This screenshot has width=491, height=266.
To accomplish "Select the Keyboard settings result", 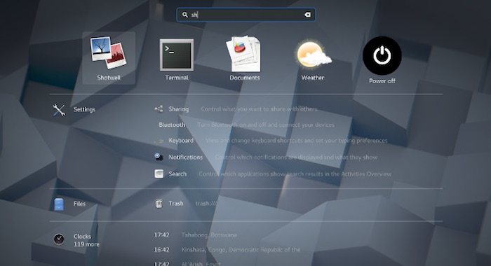I will click(x=271, y=141).
